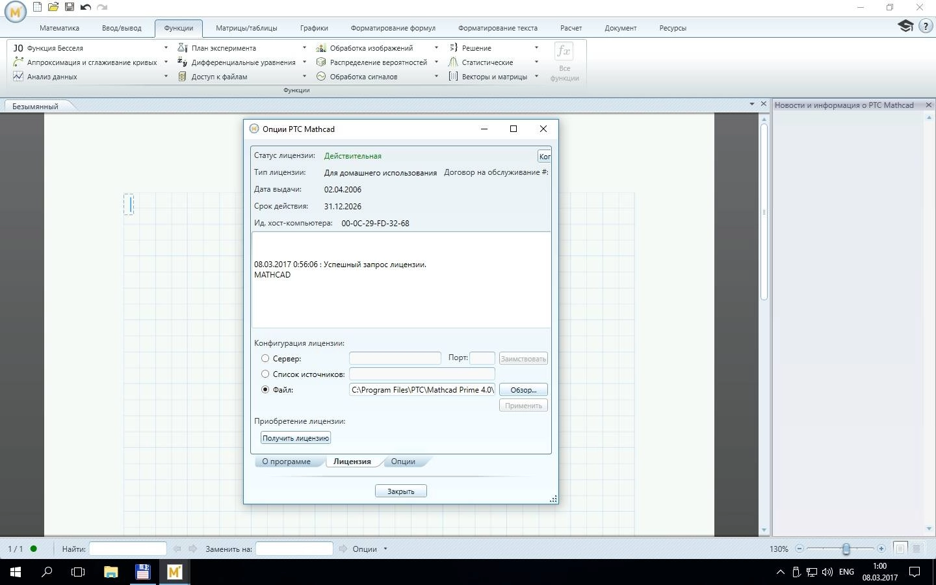
Task: Click the Применить button
Action: (523, 406)
